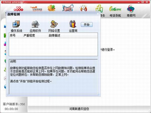Viewport: 151px width, 113px height.
Task: Click the orange box with green arrow icon
Action: click(52, 8)
